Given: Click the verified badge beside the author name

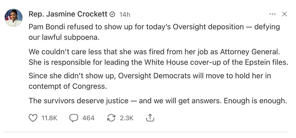Looking at the screenshot, I should click(x=112, y=15).
